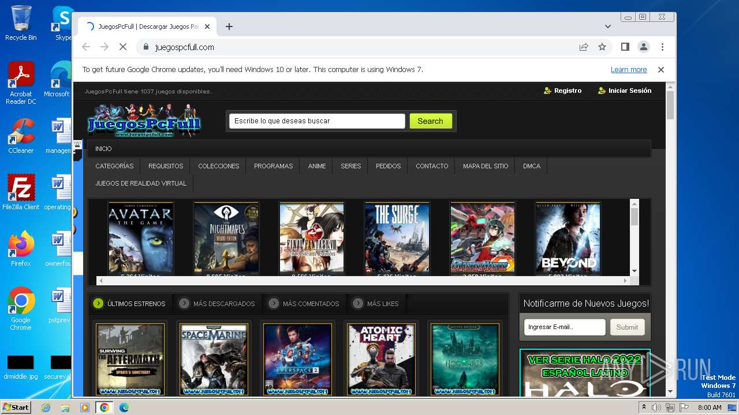
Task: Open Little Nightmares cover
Action: 226,237
